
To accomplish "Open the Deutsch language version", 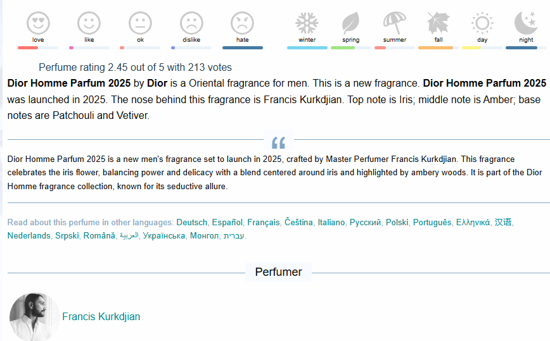I will [191, 222].
